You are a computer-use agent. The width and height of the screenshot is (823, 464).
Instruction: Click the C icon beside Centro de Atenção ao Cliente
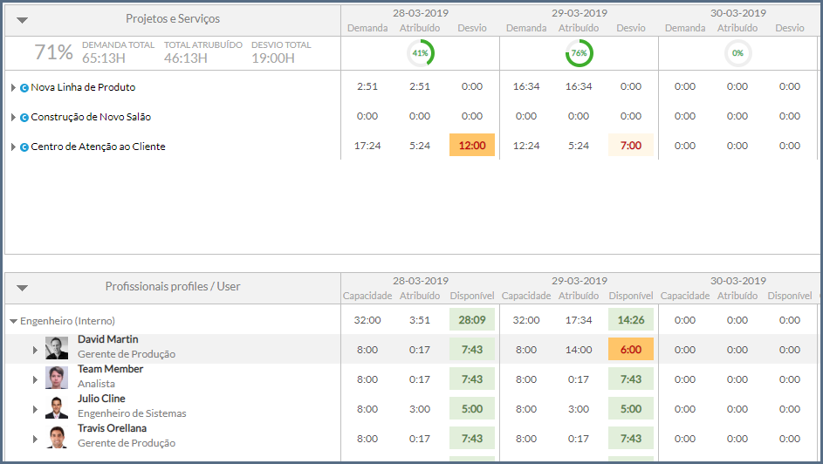coord(24,147)
